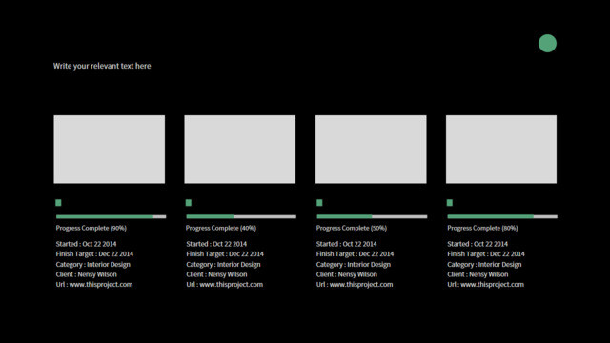The height and width of the screenshot is (343, 610).
Task: Click the 80% progress bar
Action: (502, 216)
